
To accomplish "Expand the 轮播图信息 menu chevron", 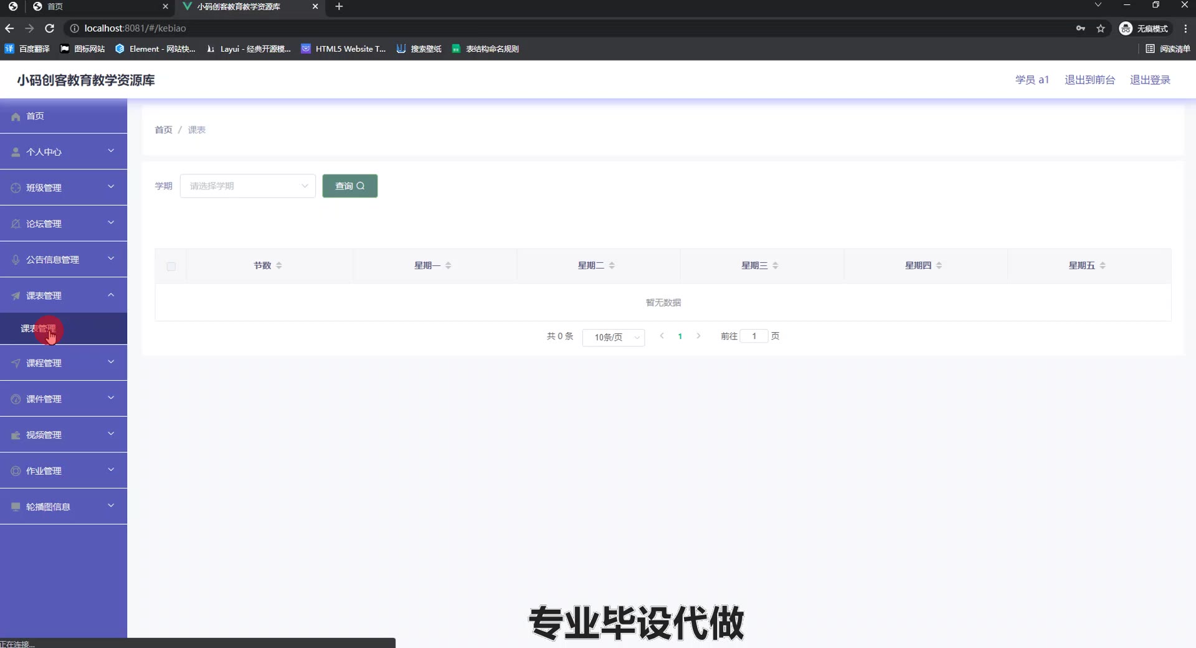I will pyautogui.click(x=111, y=506).
